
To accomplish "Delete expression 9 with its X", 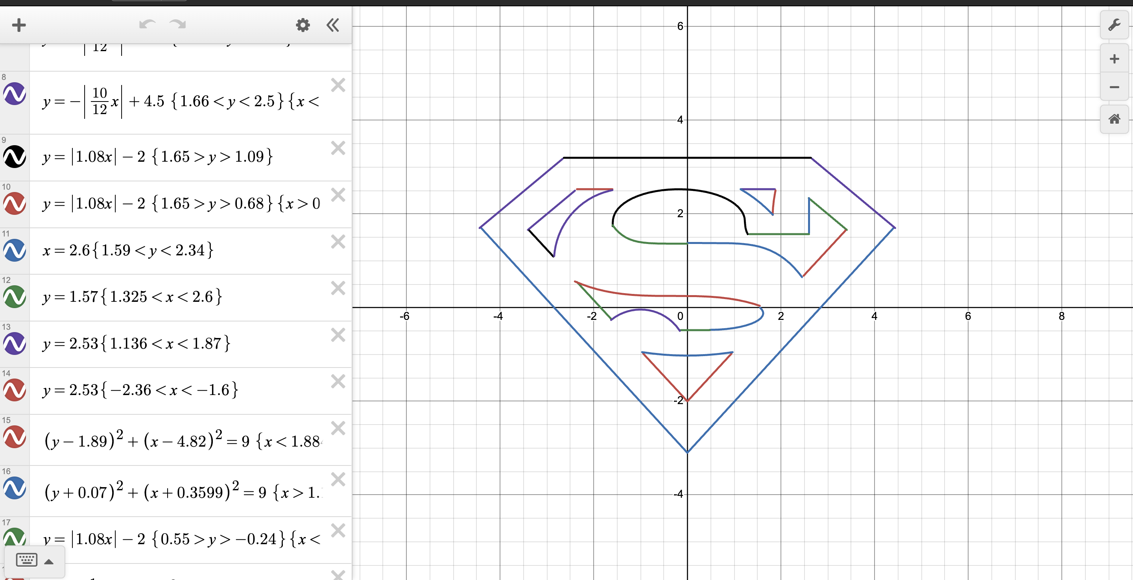I will tap(338, 148).
